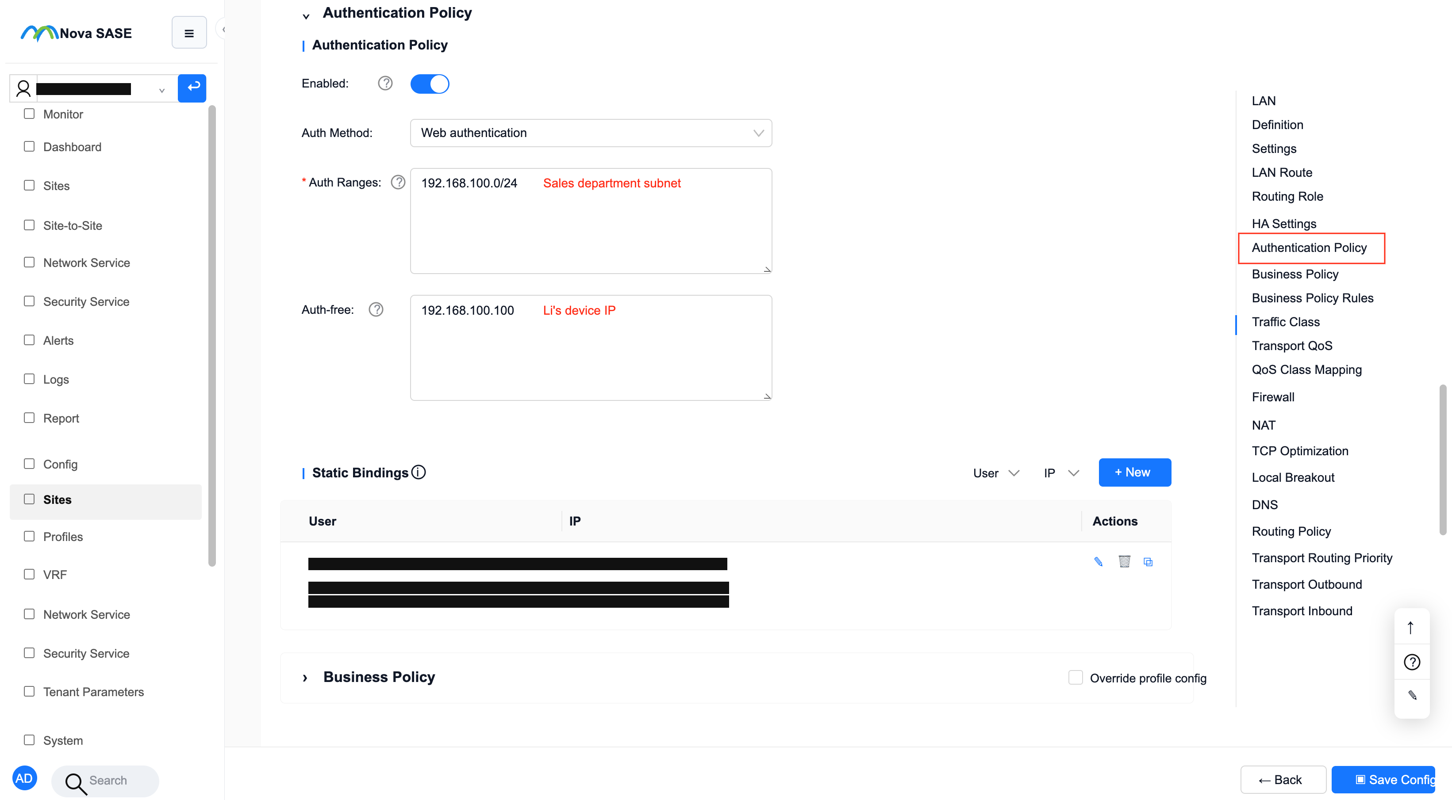The height and width of the screenshot is (800, 1452).
Task: Check Override profile config box
Action: click(1075, 677)
